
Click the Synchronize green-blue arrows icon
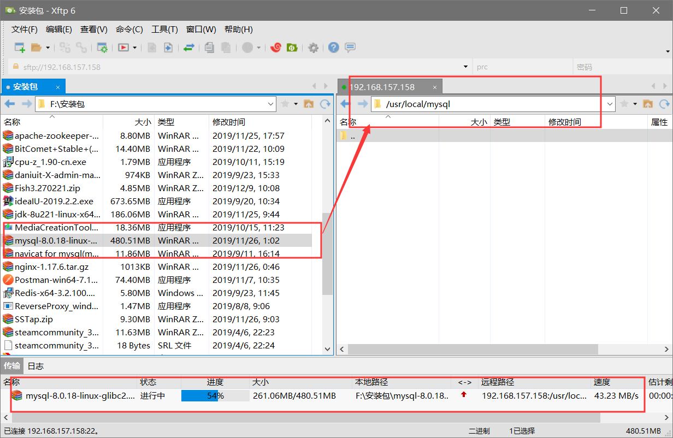coord(189,48)
